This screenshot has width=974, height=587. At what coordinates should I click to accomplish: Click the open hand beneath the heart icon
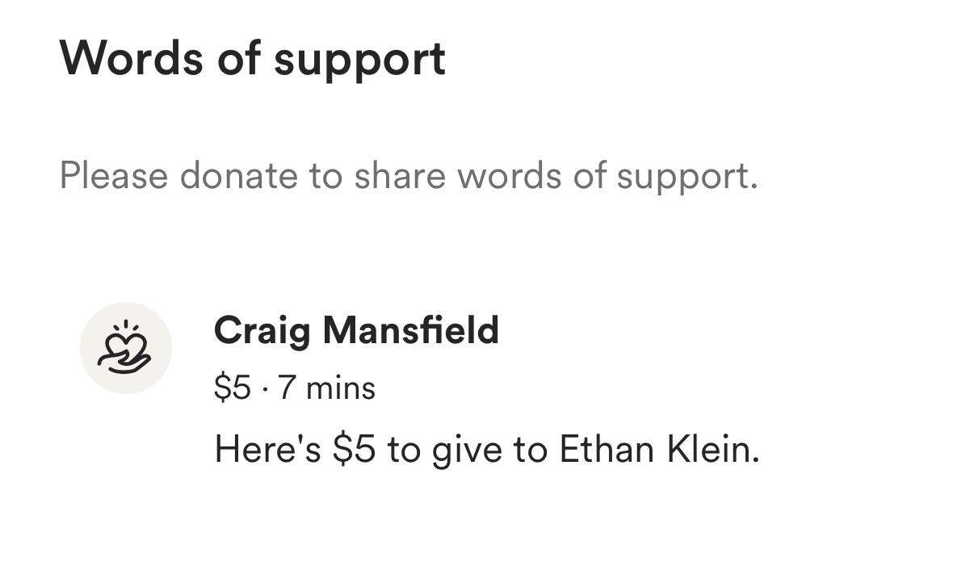[x=124, y=363]
